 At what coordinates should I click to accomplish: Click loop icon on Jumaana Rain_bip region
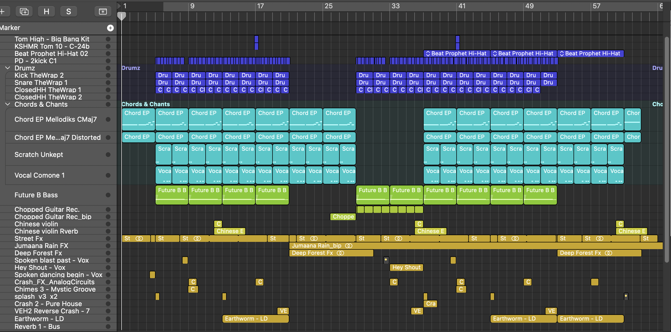[x=348, y=246]
